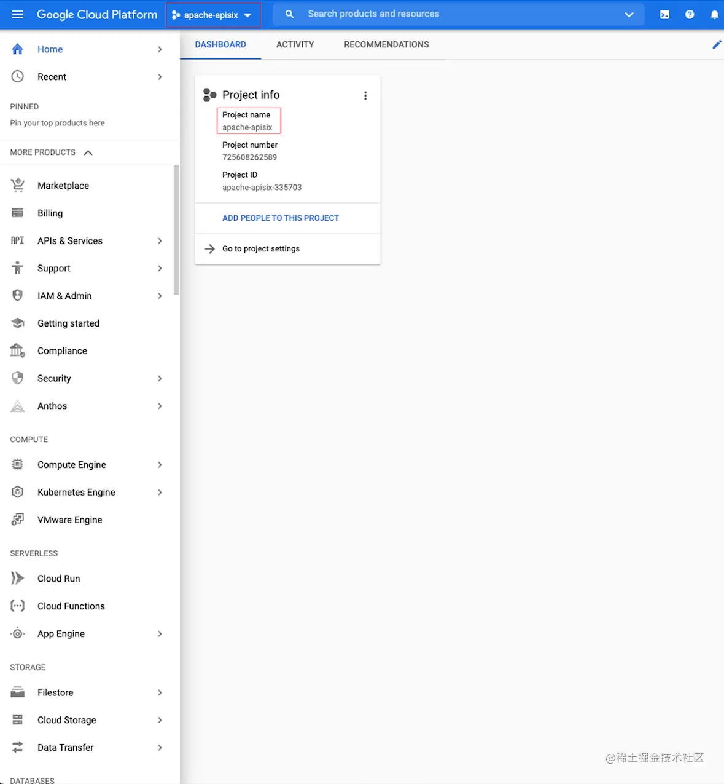This screenshot has width=724, height=784.
Task: Click ADD PEOPLE TO THIS PROJECT
Action: click(x=281, y=218)
